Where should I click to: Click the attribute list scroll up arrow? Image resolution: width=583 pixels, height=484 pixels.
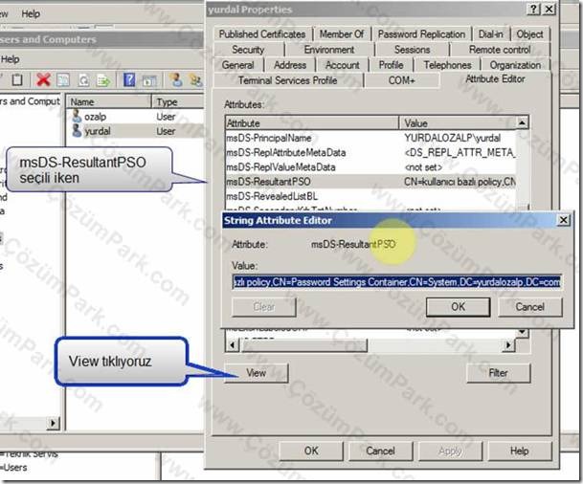point(523,122)
